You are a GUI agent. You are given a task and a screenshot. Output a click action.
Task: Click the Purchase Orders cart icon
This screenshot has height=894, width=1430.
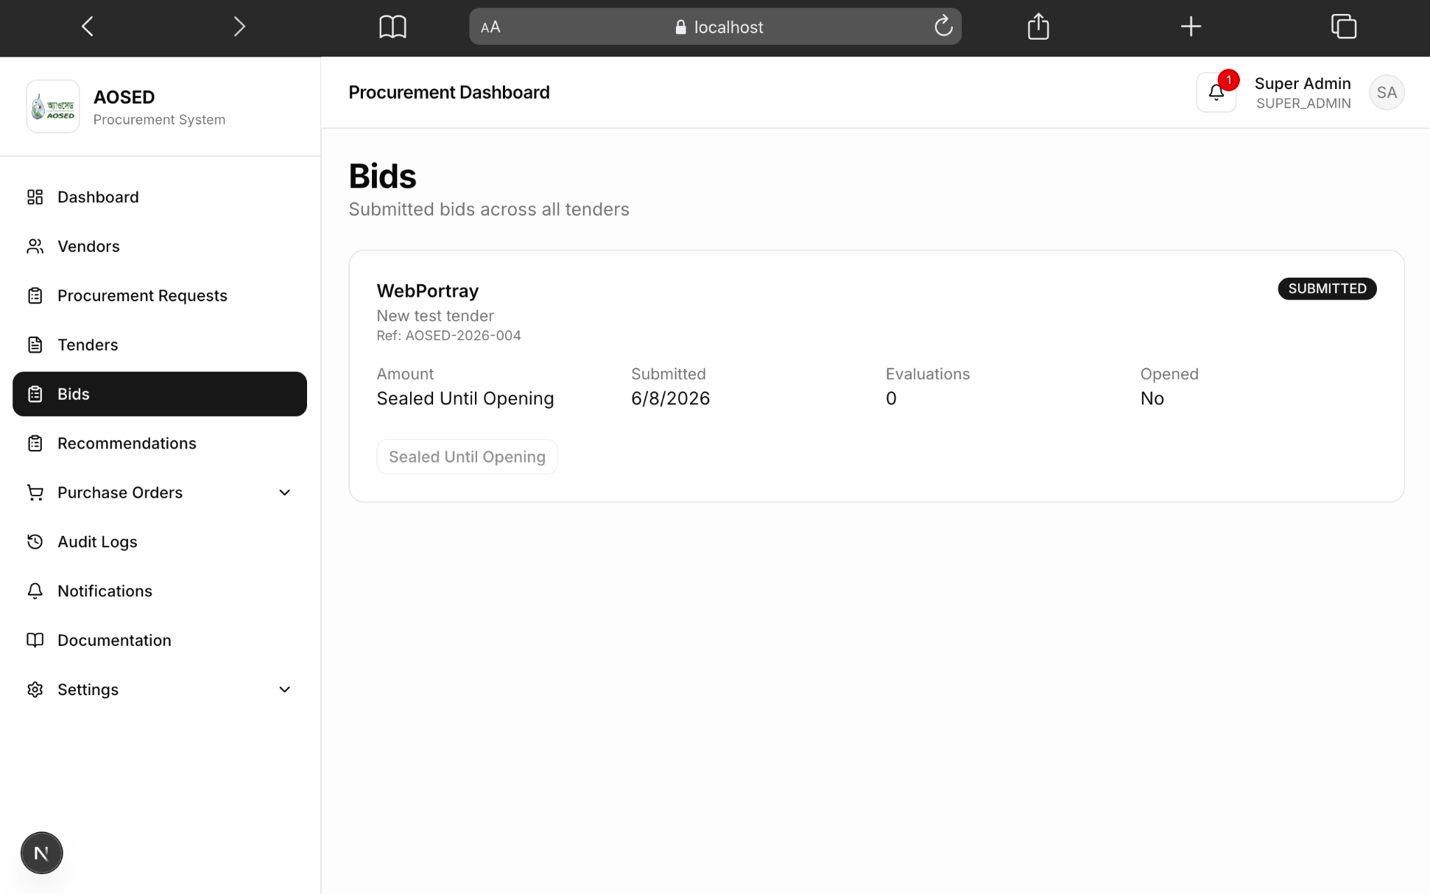pyautogui.click(x=35, y=493)
